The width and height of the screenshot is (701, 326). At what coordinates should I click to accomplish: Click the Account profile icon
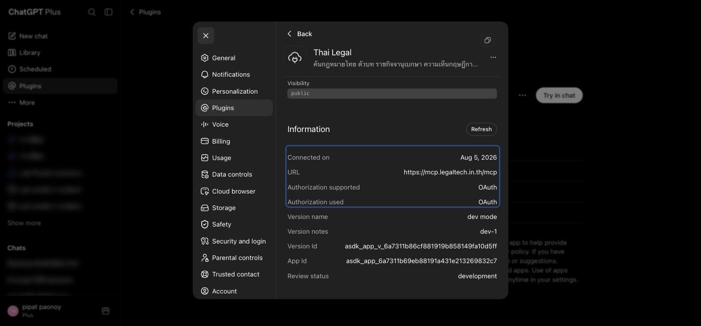[205, 291]
